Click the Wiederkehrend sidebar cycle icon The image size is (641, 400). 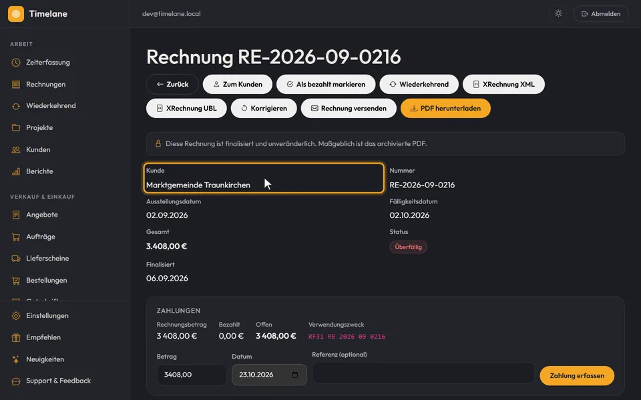point(16,106)
